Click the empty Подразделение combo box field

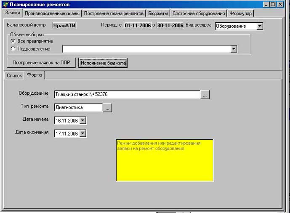point(147,49)
